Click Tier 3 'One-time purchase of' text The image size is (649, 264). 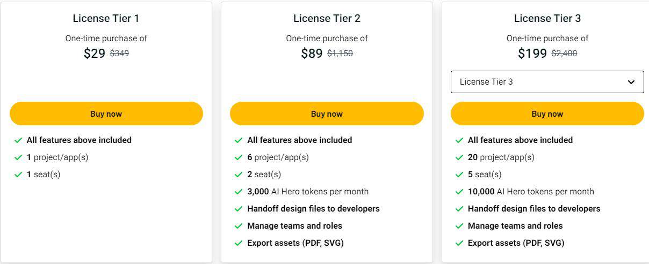pyautogui.click(x=547, y=39)
